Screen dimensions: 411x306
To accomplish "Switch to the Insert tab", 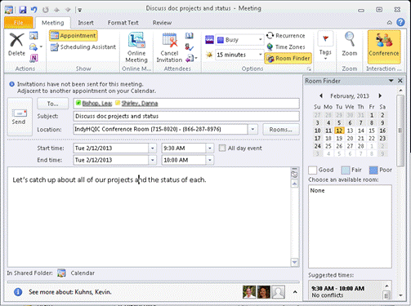I will (86, 23).
